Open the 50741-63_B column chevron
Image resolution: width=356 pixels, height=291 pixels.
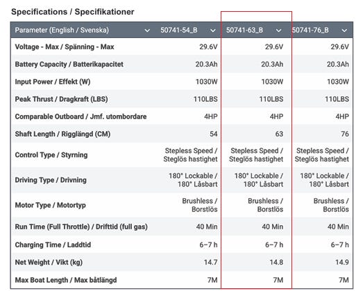click(279, 30)
